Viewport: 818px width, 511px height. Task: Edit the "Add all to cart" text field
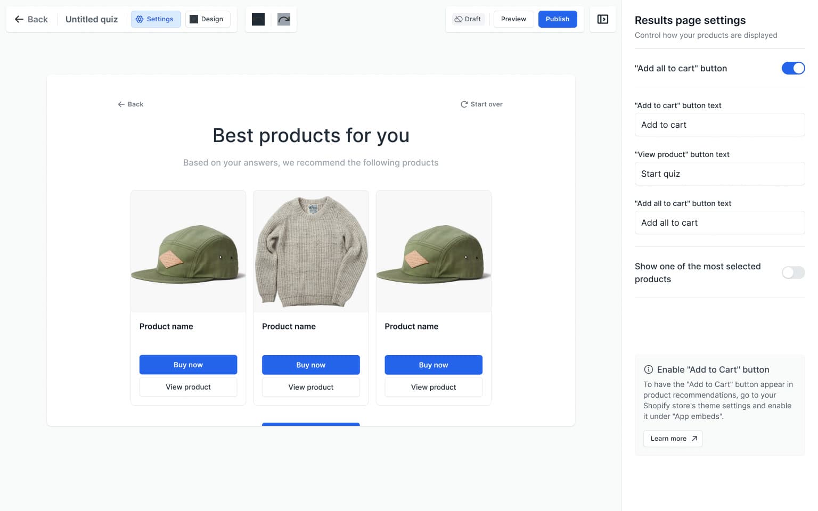click(719, 222)
